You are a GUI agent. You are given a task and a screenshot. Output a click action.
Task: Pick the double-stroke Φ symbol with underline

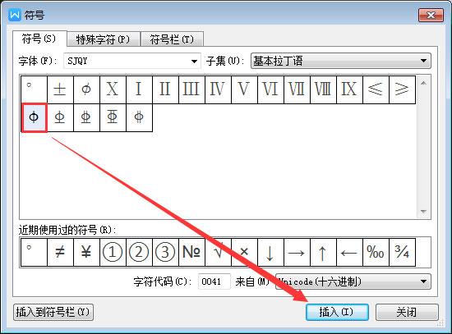pos(86,118)
